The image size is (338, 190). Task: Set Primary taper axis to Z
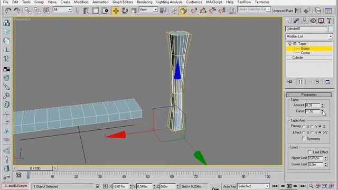point(320,127)
